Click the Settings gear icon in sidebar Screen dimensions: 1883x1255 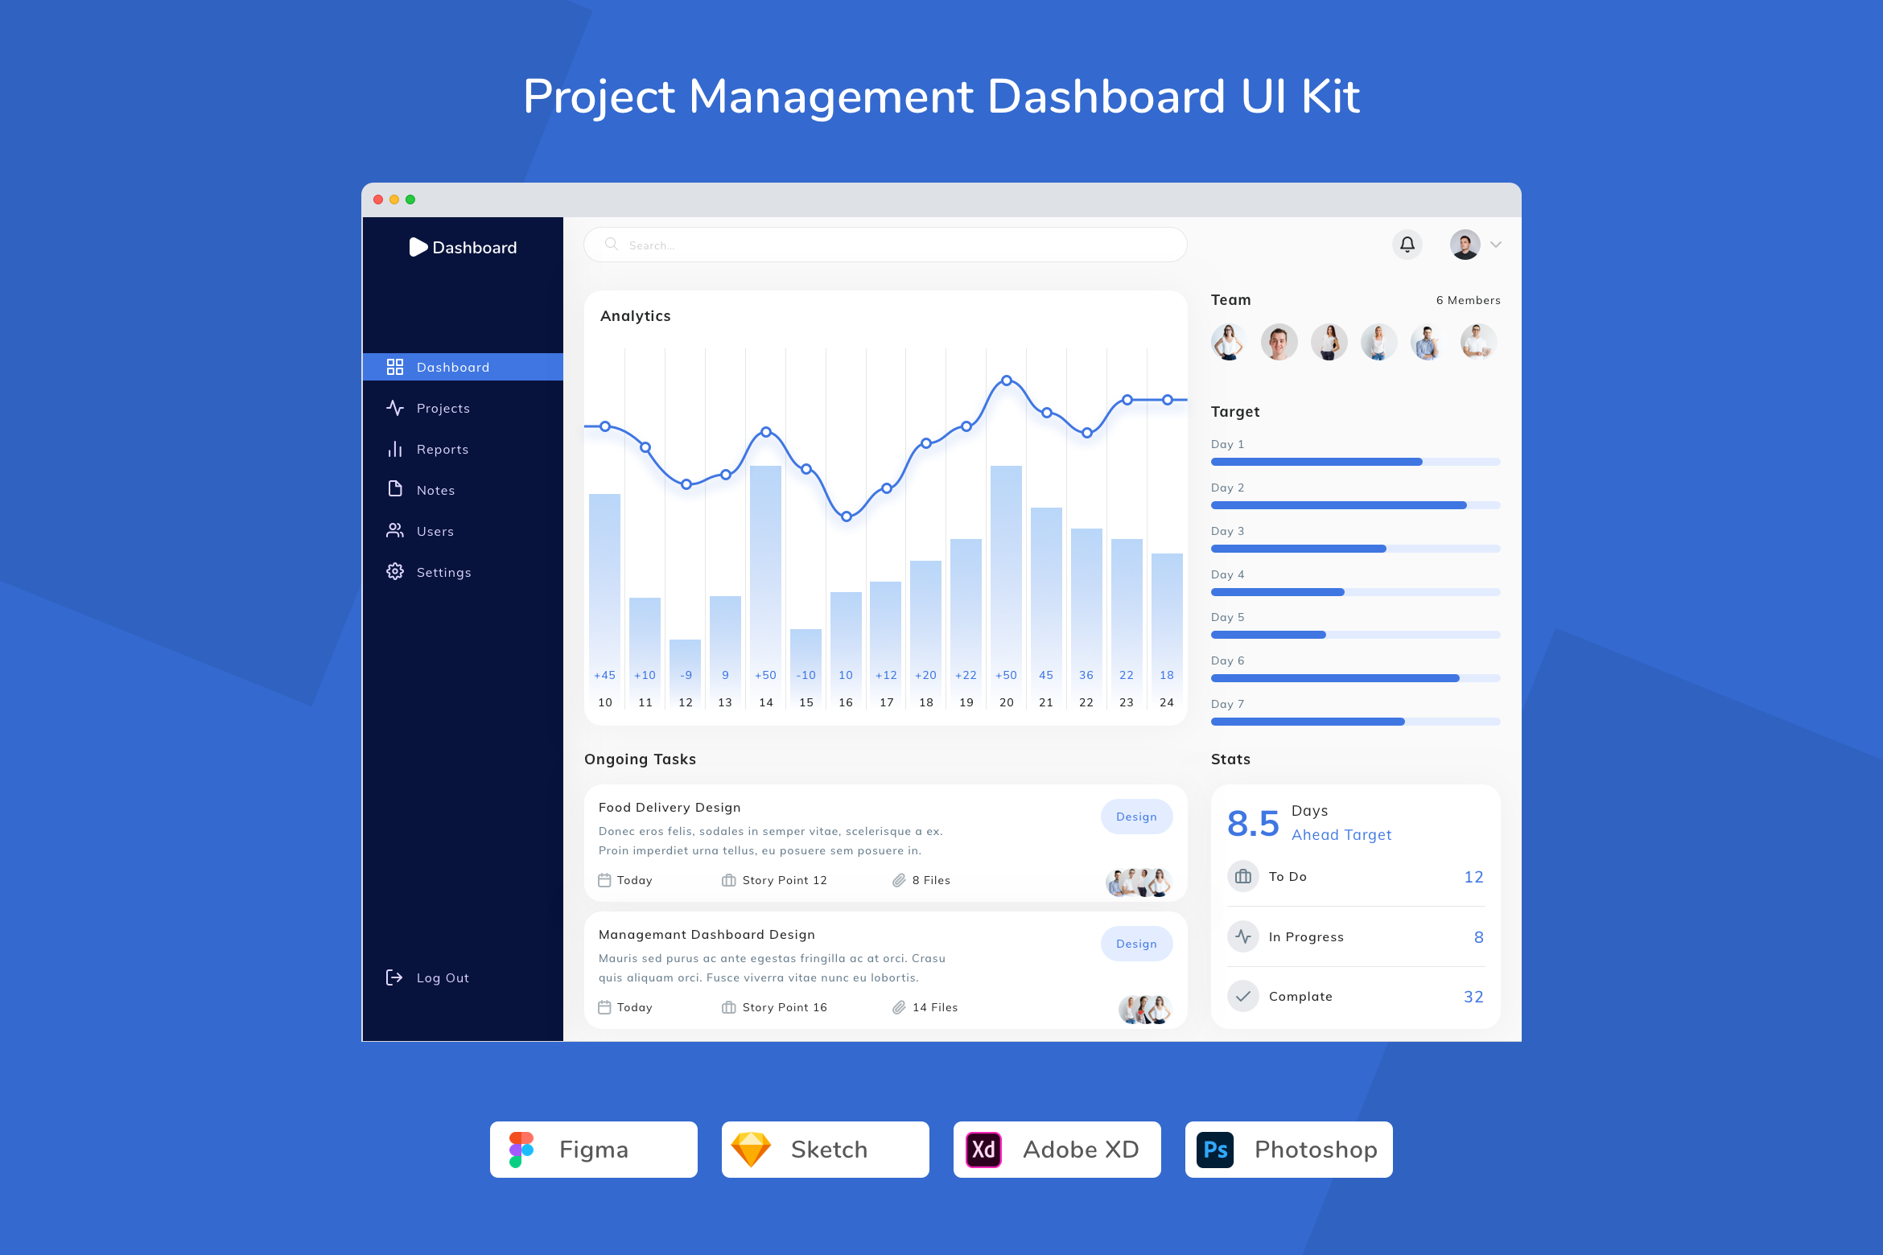point(395,572)
